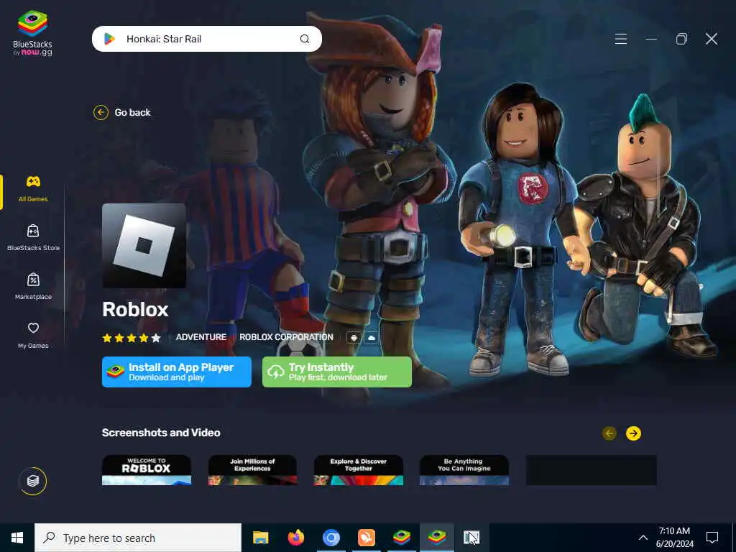Open Be Anything You Can Imagine screenshot
The image size is (736, 552).
464,470
